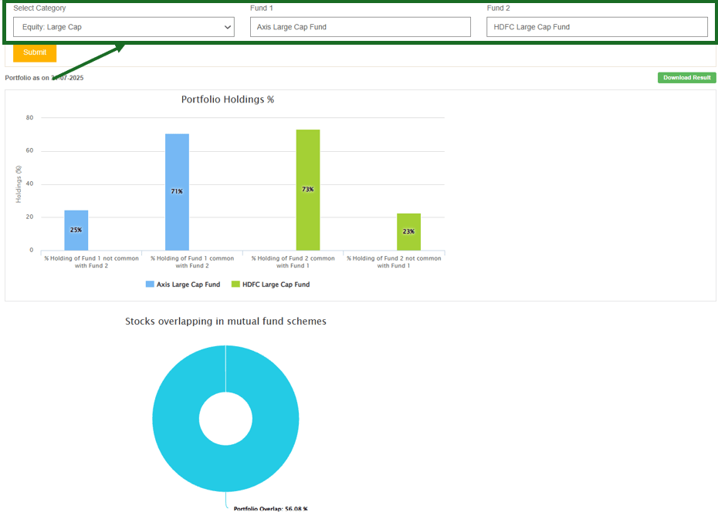Click the Fund 2 input field
Screen dimensions: 718x512
(x=597, y=27)
